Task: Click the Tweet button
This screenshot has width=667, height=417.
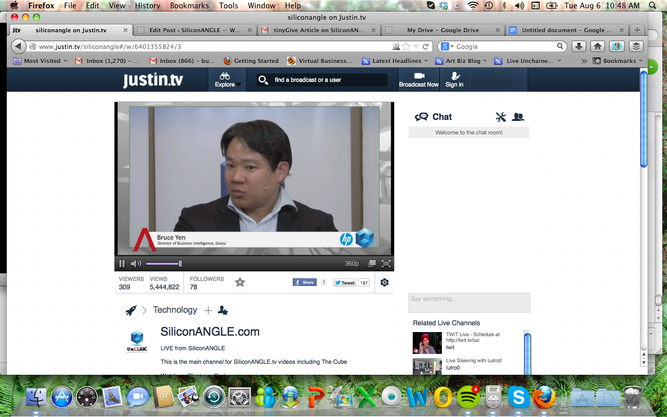Action: coord(344,283)
